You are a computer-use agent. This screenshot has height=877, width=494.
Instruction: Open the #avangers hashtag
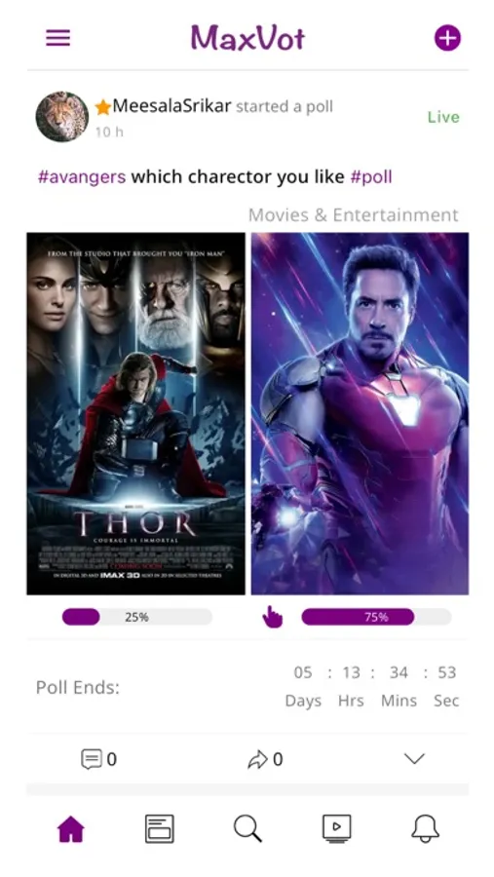point(82,176)
